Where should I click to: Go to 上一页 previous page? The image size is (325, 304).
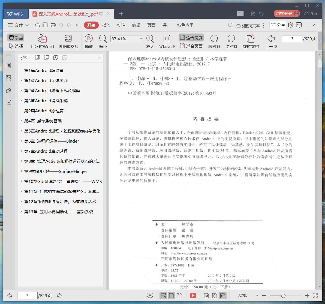[271, 42]
